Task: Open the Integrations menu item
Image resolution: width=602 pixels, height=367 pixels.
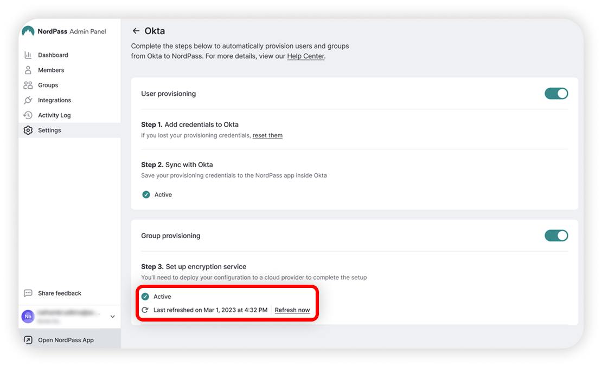Action: (69, 100)
